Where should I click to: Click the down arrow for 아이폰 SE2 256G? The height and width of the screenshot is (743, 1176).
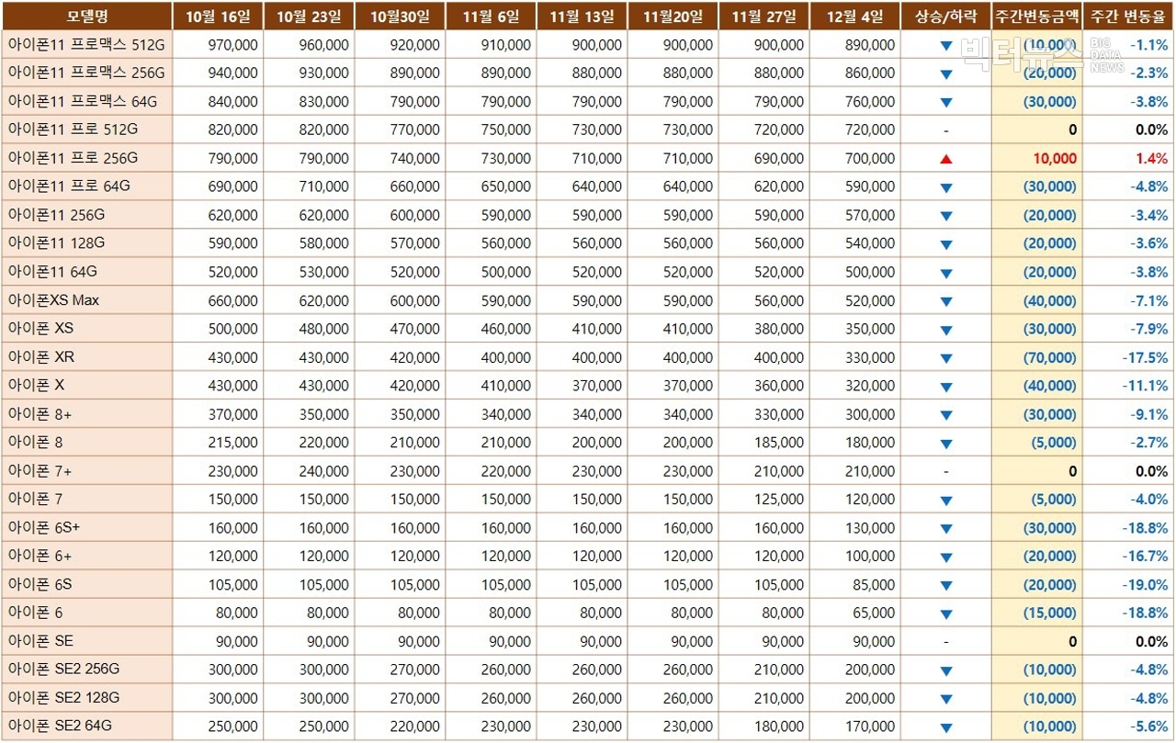click(x=946, y=671)
